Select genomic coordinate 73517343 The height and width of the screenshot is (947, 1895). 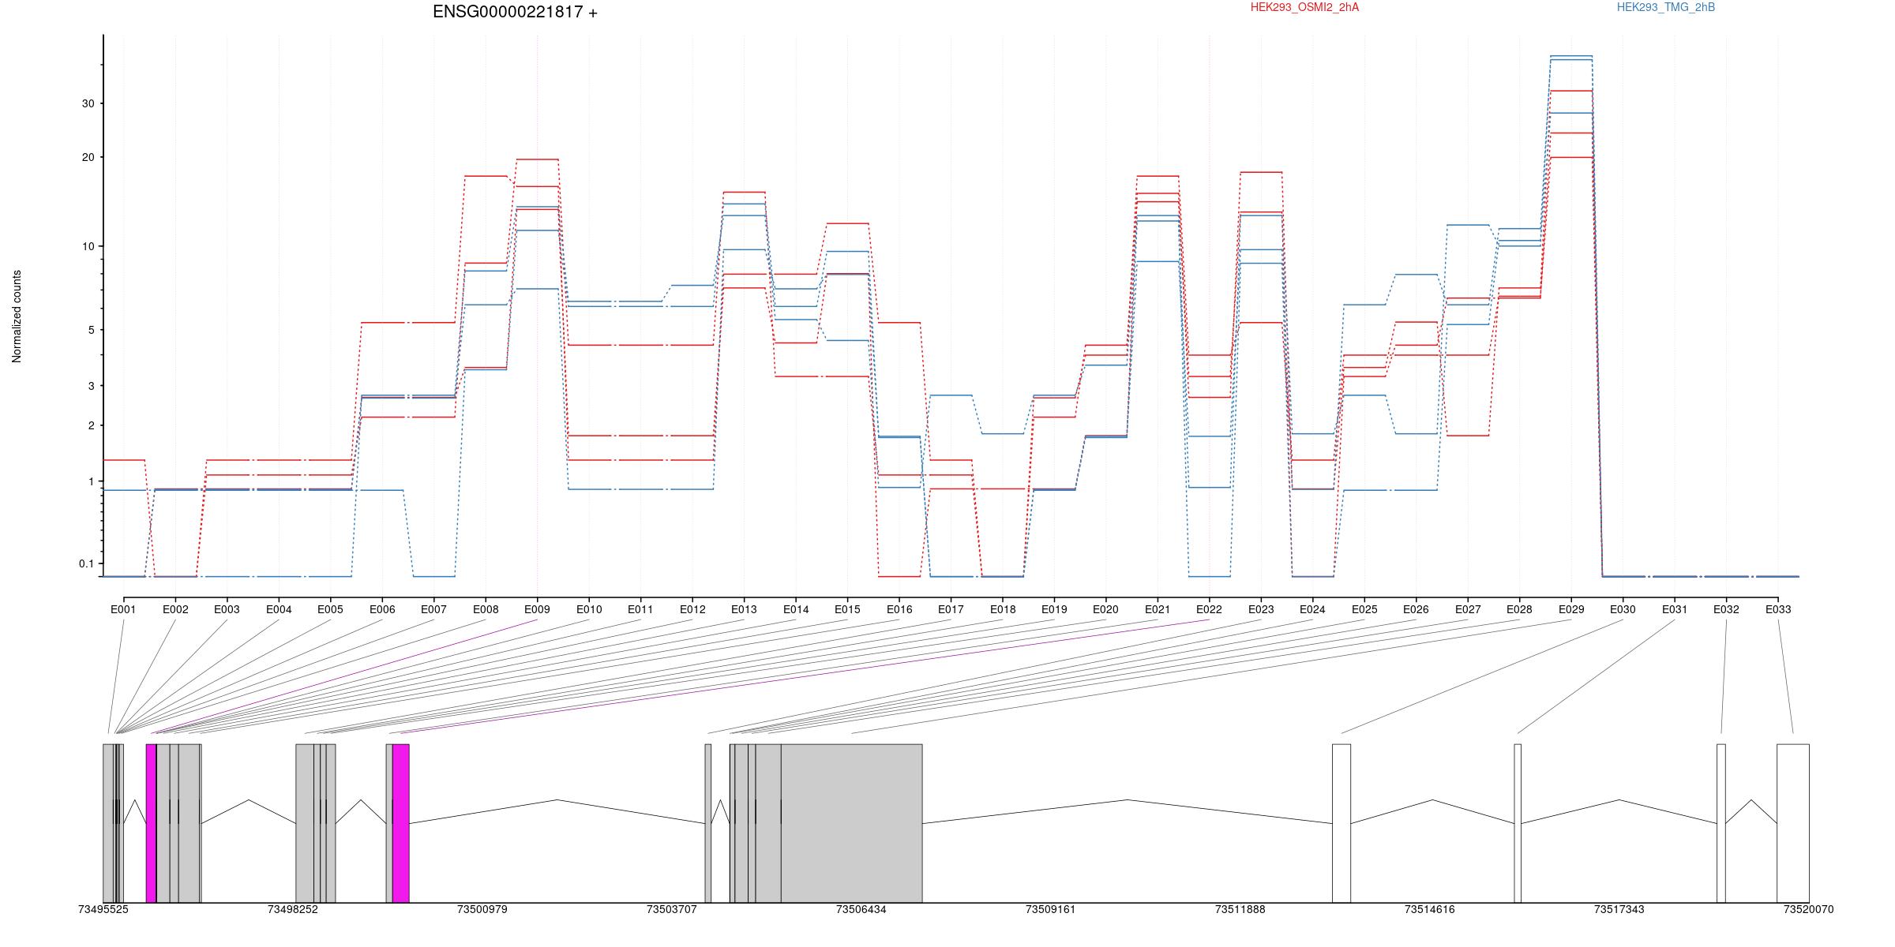click(1619, 909)
